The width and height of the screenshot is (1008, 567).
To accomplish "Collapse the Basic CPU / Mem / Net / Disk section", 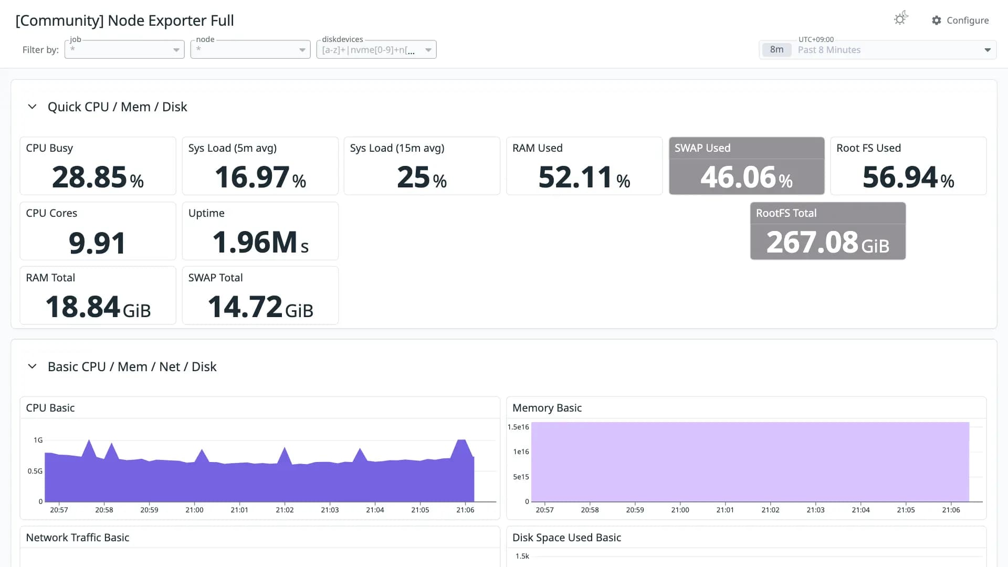I will point(32,366).
